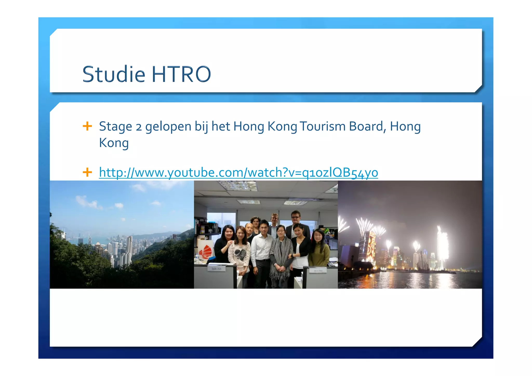Click the words 'Hong Kong Tourism Board'
This screenshot has width=532, height=376.
[308, 127]
